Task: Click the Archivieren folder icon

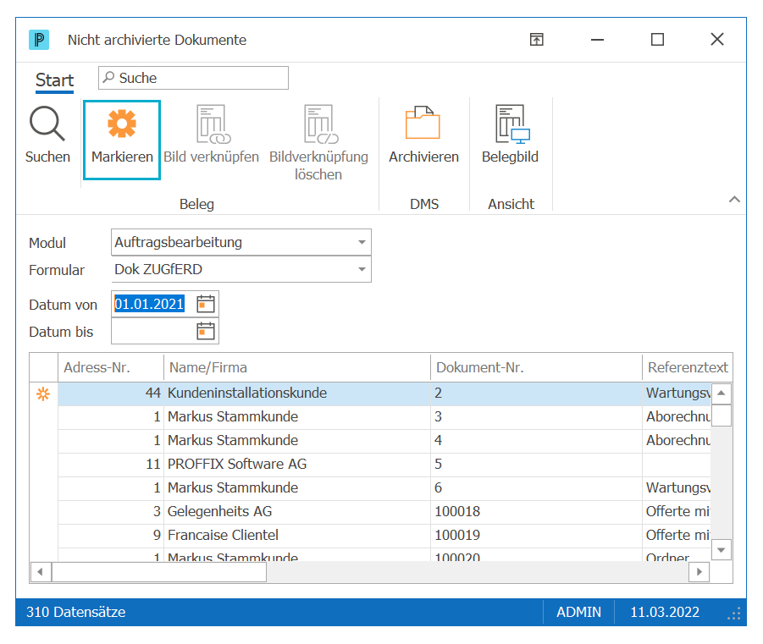Action: (423, 123)
